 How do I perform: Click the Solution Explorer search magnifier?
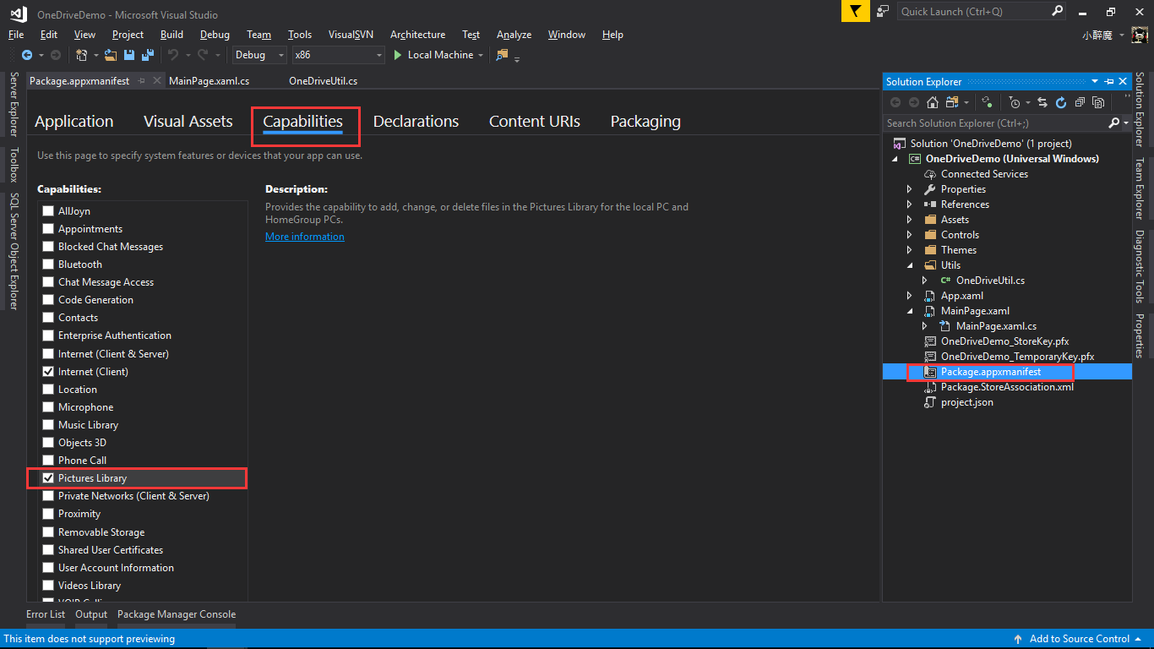click(1113, 123)
